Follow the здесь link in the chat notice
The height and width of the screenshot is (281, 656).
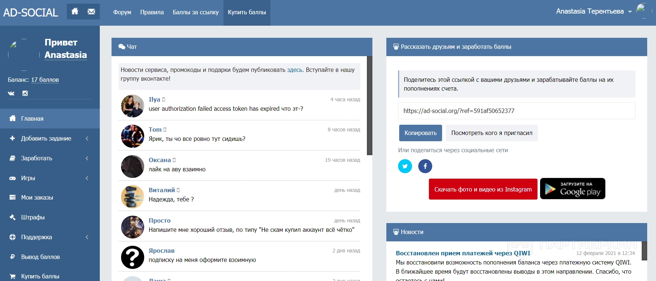pyautogui.click(x=295, y=70)
